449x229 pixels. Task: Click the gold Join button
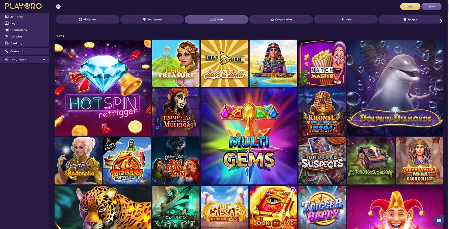[x=410, y=6]
